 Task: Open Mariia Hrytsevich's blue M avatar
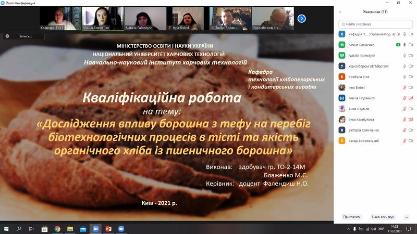(x=342, y=98)
